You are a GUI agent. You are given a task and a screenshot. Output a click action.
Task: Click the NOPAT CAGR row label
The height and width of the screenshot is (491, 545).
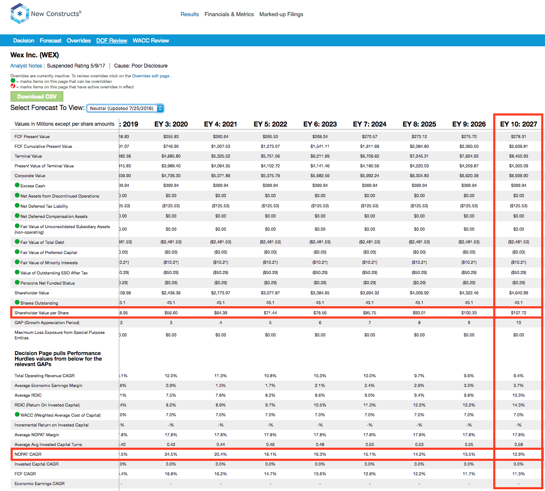tap(28, 454)
